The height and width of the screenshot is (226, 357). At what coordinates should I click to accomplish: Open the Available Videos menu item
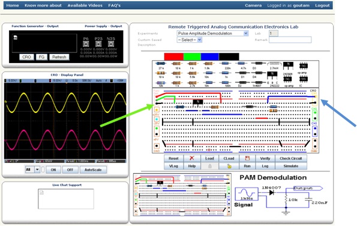pyautogui.click(x=85, y=5)
